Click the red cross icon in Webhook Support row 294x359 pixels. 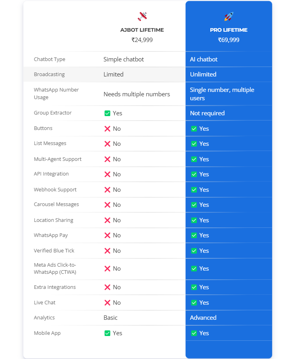(x=108, y=189)
